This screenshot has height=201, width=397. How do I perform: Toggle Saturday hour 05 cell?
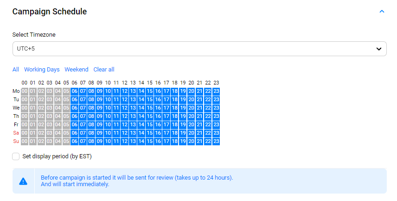point(66,133)
